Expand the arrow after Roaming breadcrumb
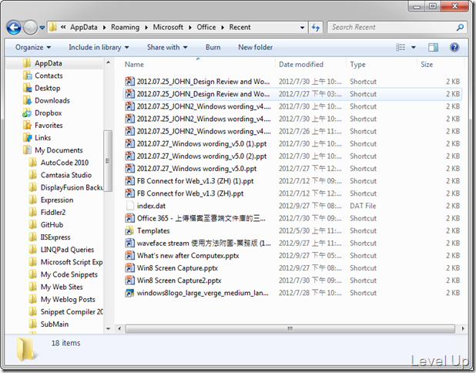The width and height of the screenshot is (476, 373). [146, 28]
